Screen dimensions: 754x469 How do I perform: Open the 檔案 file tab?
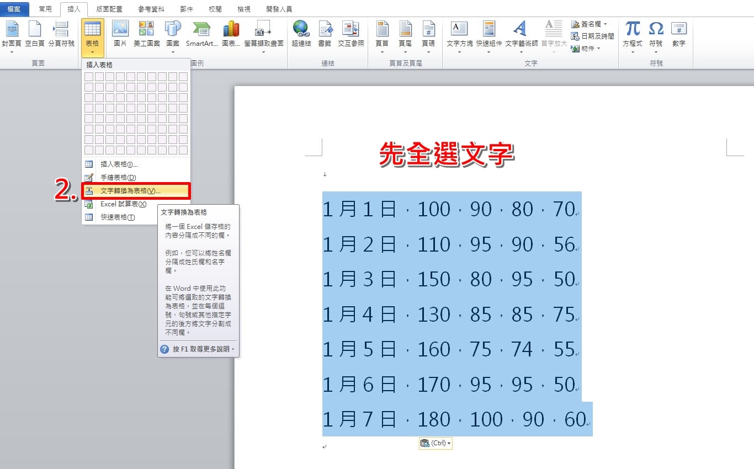click(x=14, y=9)
